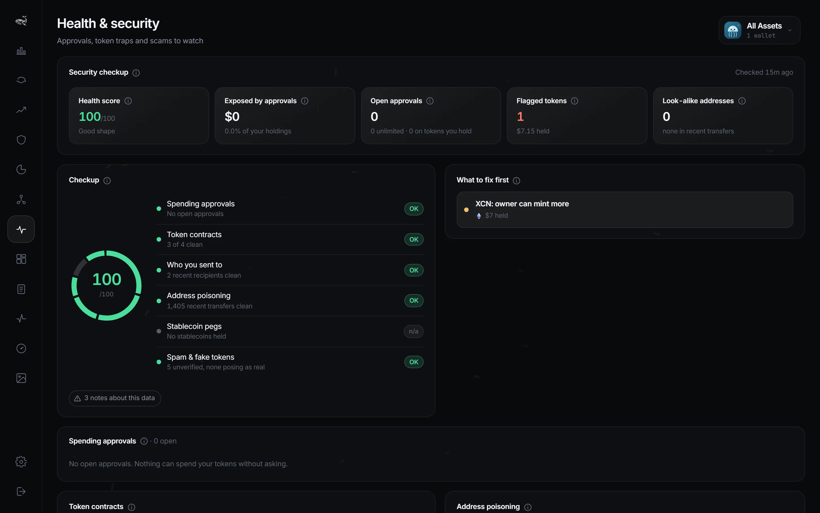
Task: Click the shield icon in sidebar
Action: [x=21, y=140]
